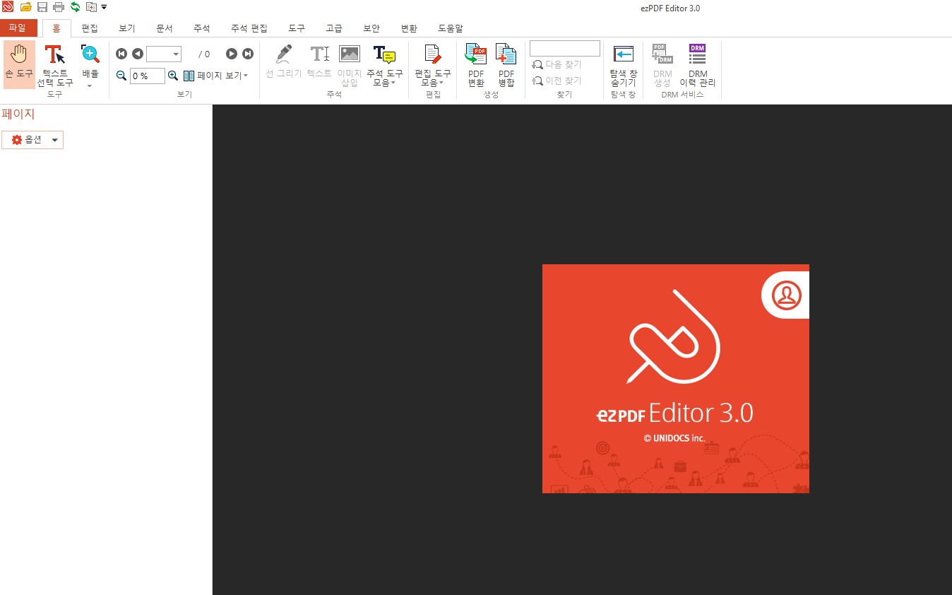
Task: Click the search text input field
Action: point(565,48)
